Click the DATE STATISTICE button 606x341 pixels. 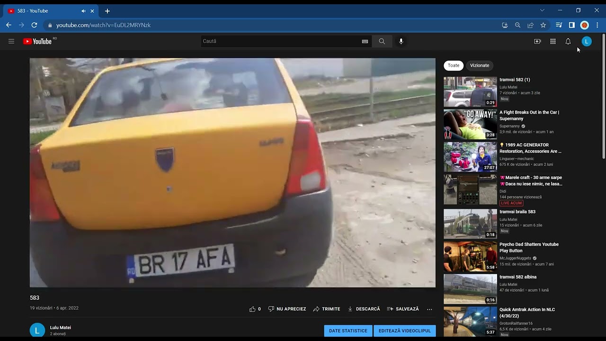348,331
